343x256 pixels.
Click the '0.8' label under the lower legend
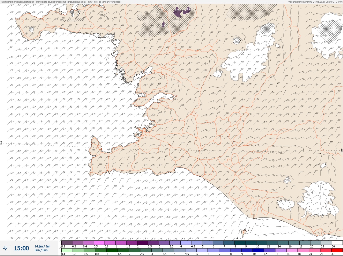tap(97, 254)
